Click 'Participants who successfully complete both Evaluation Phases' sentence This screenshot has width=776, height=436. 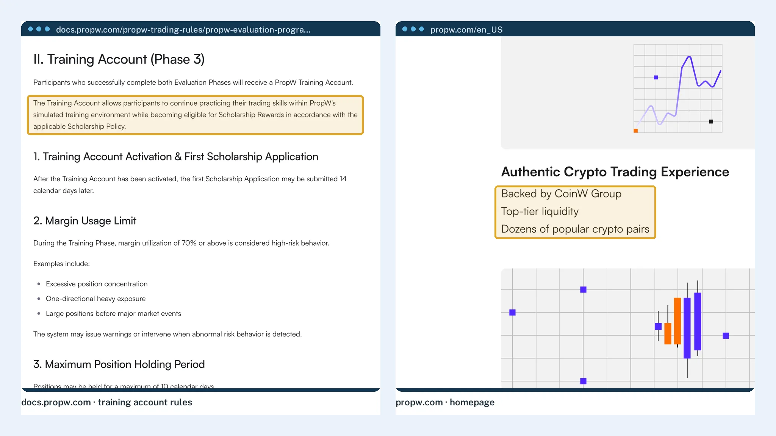[193, 83]
